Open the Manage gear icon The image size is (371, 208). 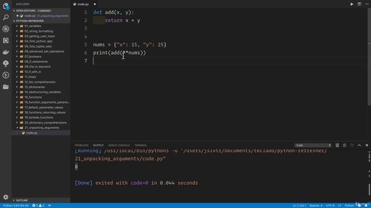6,197
